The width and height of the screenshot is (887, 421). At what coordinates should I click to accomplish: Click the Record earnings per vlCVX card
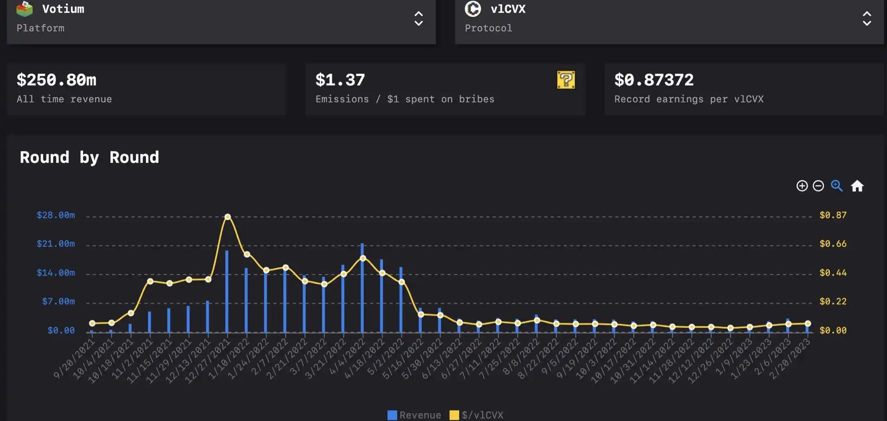tap(744, 89)
